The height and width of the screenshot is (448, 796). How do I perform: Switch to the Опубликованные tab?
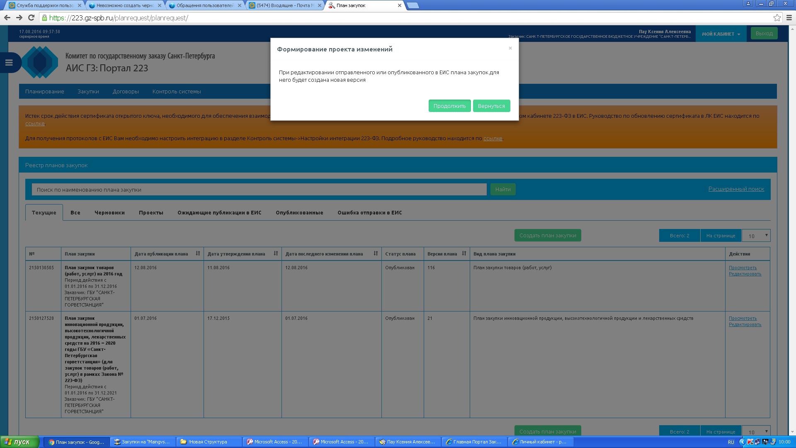pos(299,212)
